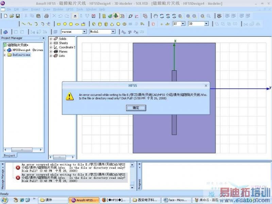Select the Draw Cylinder tool
Viewport: 272px width, 204px height.
100,24
